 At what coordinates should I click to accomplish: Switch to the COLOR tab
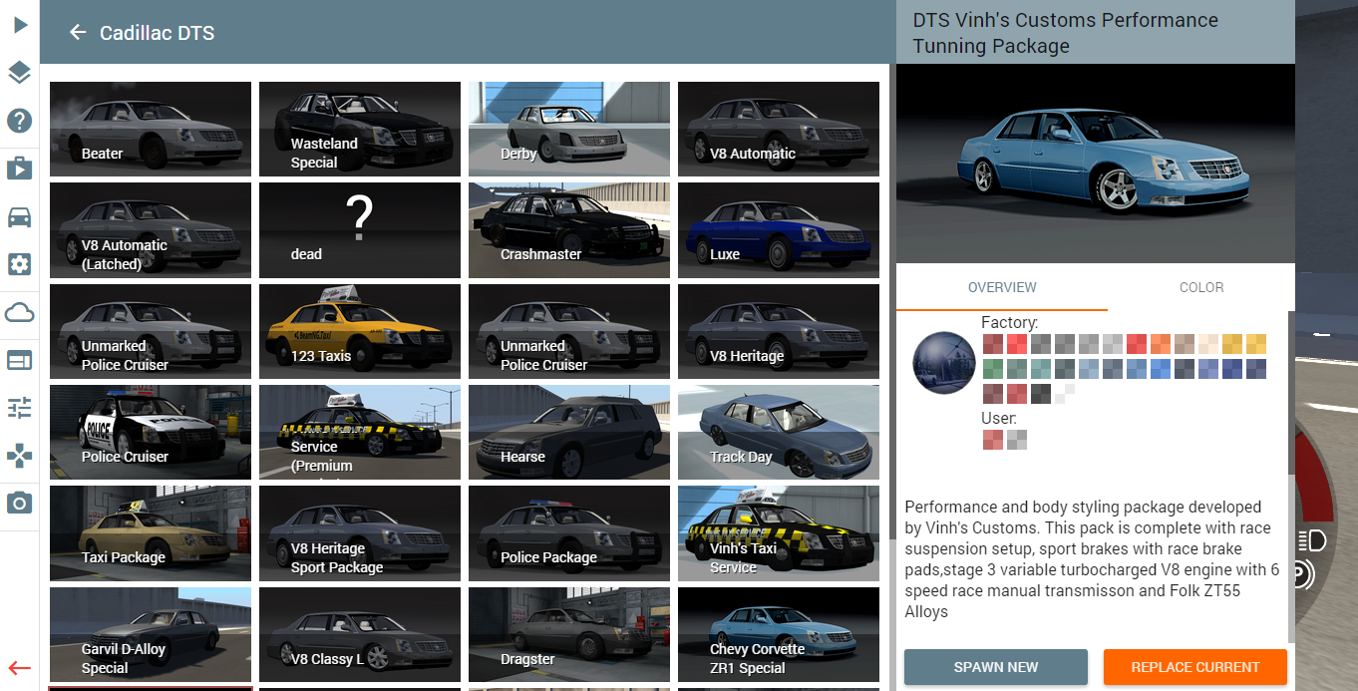[x=1201, y=287]
